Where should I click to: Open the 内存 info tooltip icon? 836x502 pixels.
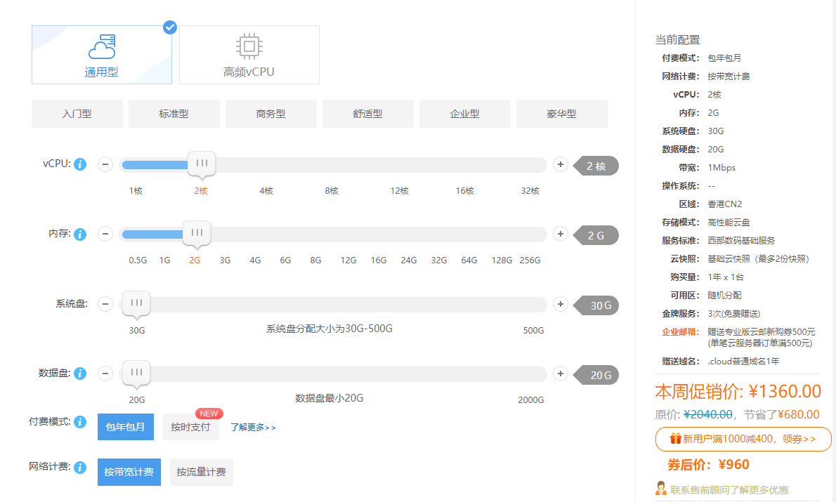80,234
